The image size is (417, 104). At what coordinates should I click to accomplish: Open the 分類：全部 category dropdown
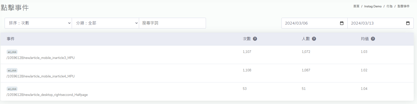point(105,23)
